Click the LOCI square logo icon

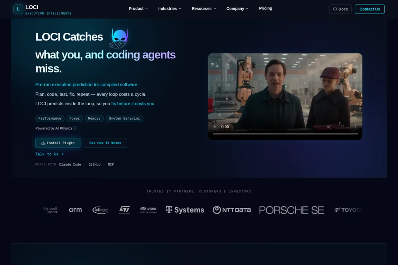(18, 9)
